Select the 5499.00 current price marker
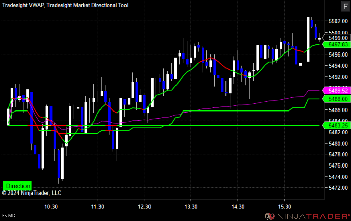The height and width of the screenshot is (221, 351). 338,38
